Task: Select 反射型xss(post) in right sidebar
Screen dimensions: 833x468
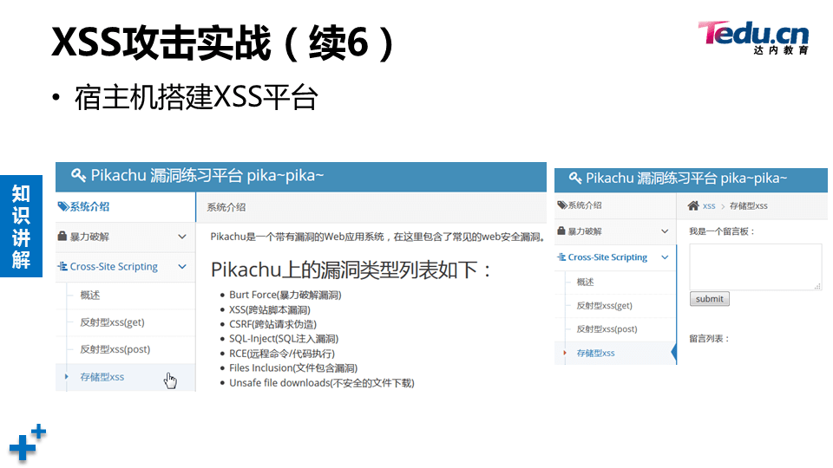Action: click(x=607, y=329)
